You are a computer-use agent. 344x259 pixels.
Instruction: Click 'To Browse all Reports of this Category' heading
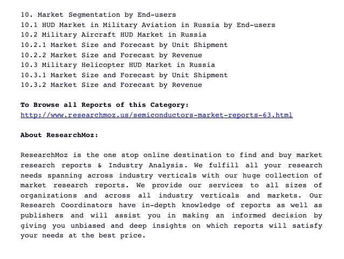105,105
